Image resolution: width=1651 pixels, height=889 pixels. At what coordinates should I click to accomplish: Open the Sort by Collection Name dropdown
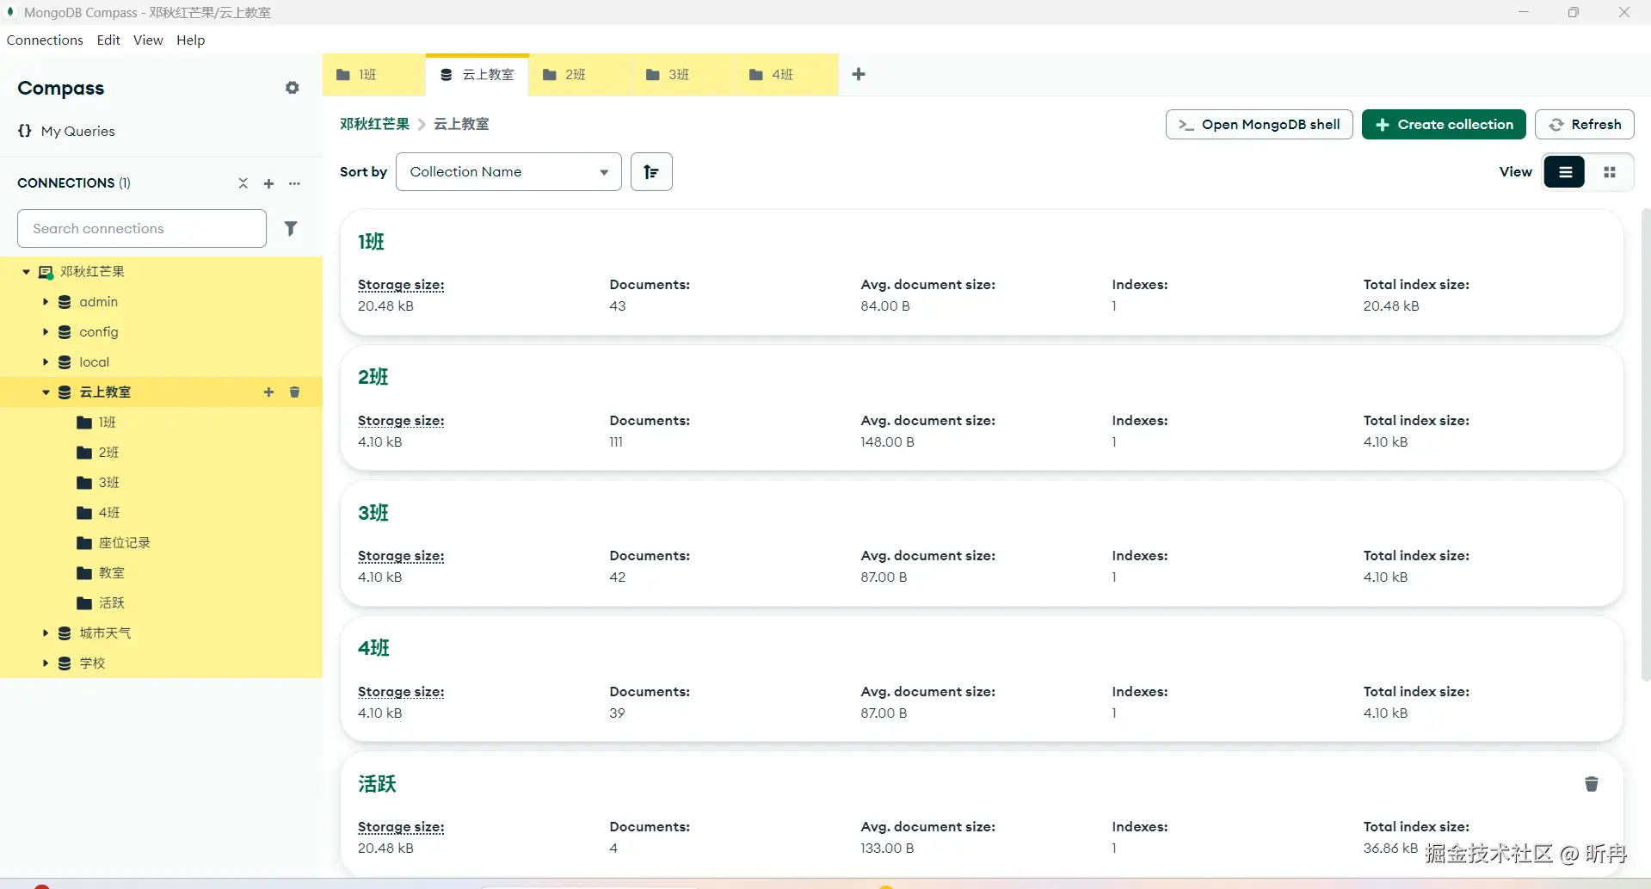pos(508,172)
